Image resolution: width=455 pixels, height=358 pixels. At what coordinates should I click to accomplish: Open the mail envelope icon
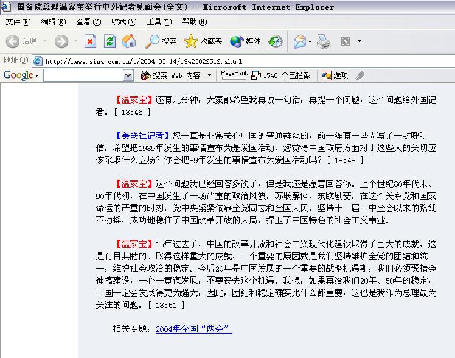300,41
